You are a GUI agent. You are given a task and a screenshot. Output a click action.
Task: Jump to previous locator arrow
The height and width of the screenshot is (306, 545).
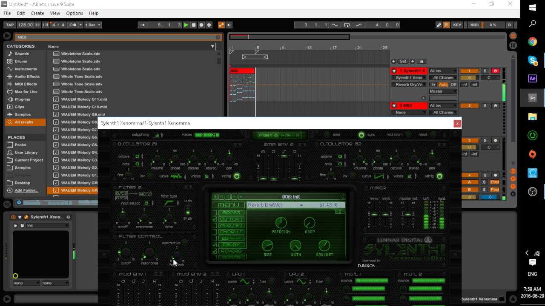point(393,61)
